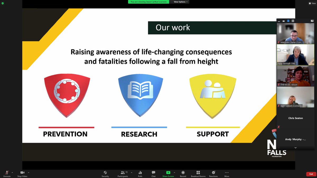The height and width of the screenshot is (178, 317).
Task: Open Breakout Rooms
Action: pos(198,174)
